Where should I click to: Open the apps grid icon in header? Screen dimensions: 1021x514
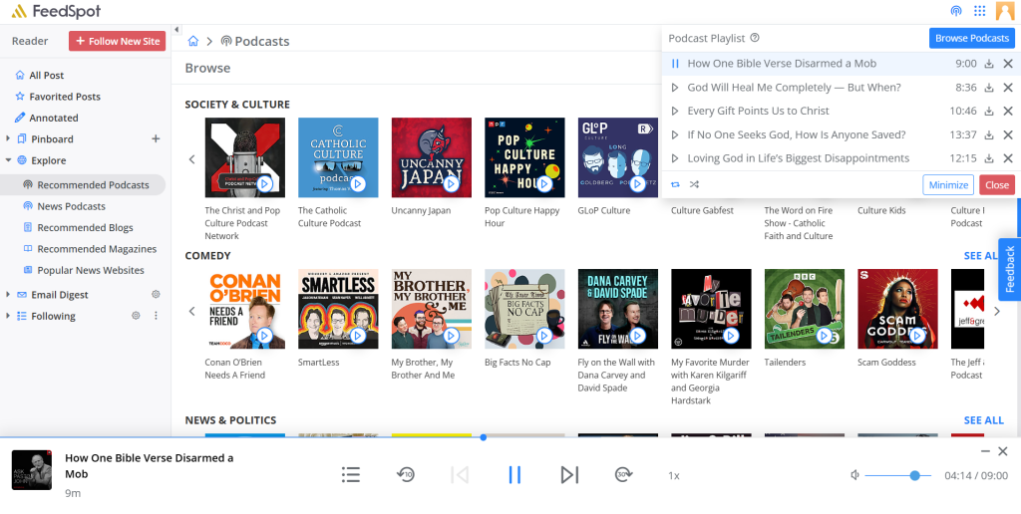[x=979, y=11]
